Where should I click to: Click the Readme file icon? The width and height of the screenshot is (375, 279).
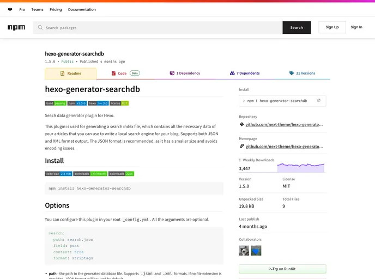[x=63, y=74]
